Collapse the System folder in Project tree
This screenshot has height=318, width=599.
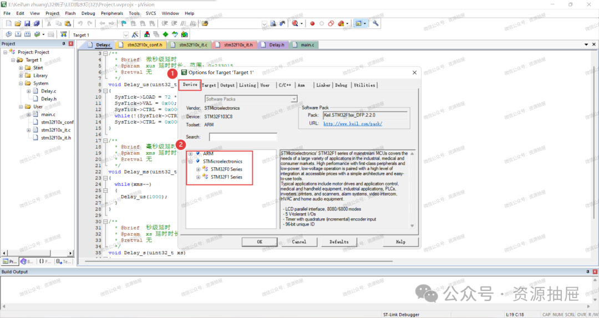[x=21, y=83]
